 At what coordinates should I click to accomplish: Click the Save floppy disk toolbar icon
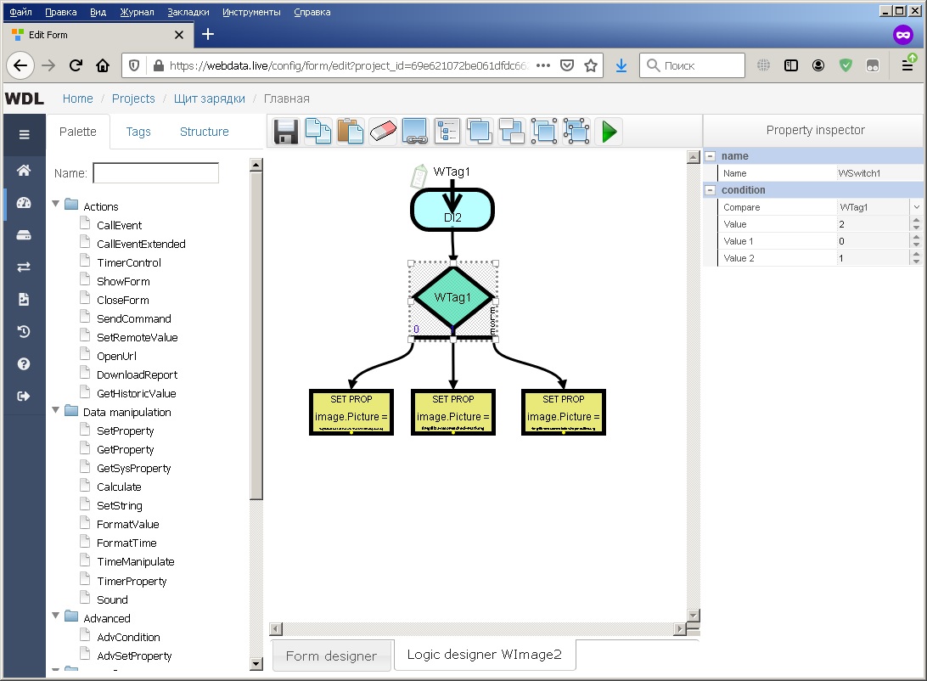285,132
